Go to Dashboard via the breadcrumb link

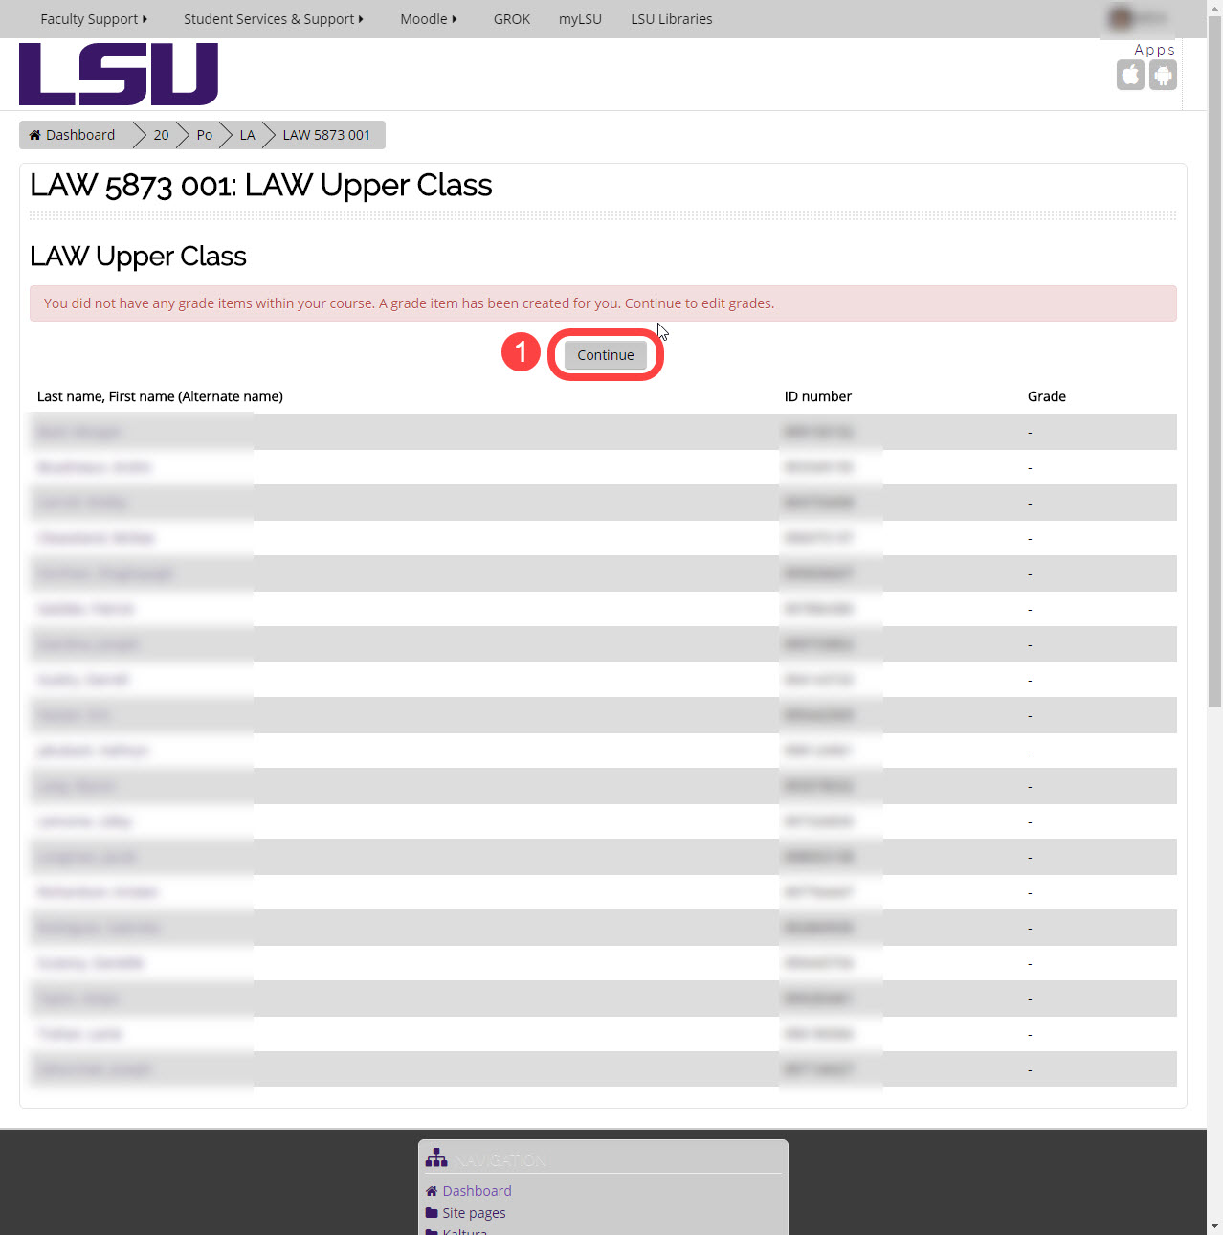[79, 134]
